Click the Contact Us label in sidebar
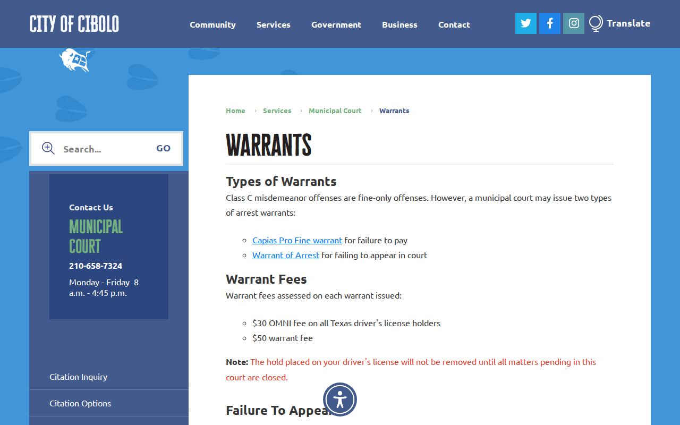The width and height of the screenshot is (680, 425). tap(91, 207)
